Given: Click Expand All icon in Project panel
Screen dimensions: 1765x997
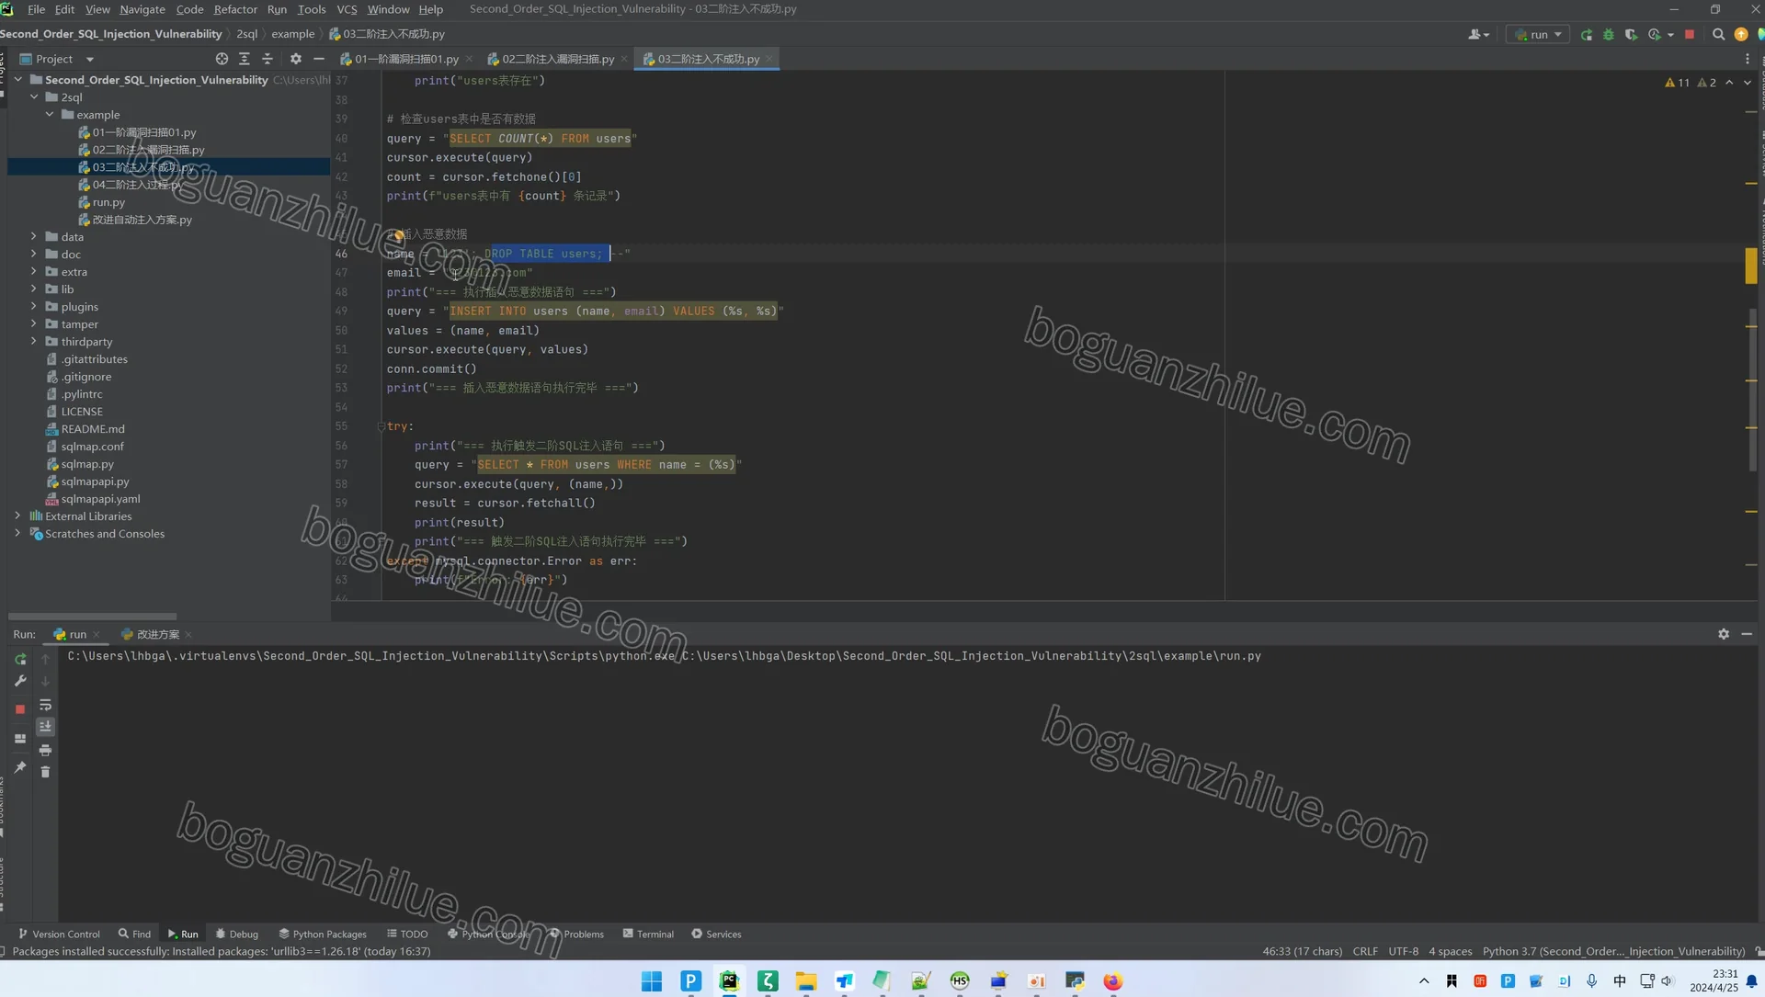Looking at the screenshot, I should click(245, 59).
